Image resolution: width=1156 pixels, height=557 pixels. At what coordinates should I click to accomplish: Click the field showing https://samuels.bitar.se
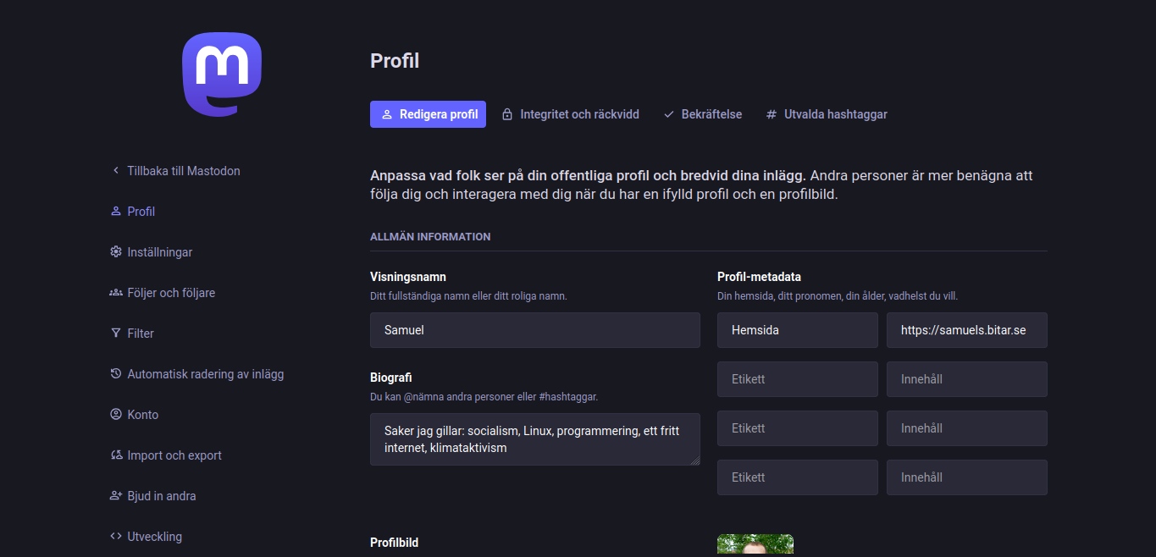point(966,329)
